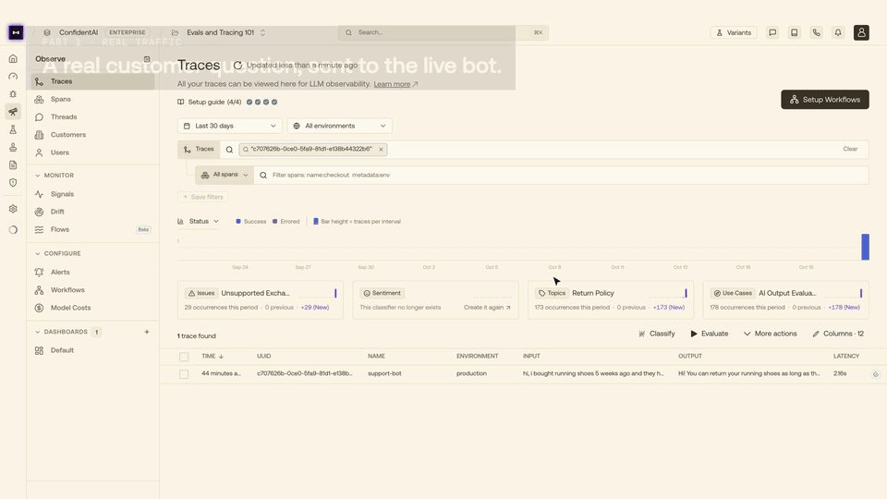Add a new dashboard with plus icon
Viewport: 887px width, 499px height.
coord(147,332)
